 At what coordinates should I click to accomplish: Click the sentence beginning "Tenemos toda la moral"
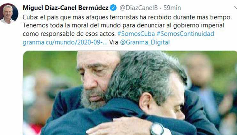coord(123,25)
